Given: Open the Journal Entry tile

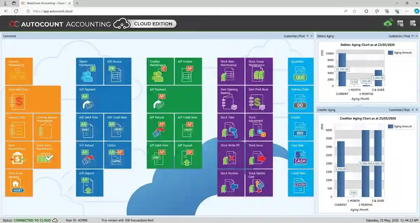Looking at the screenshot, I should point(19,127).
